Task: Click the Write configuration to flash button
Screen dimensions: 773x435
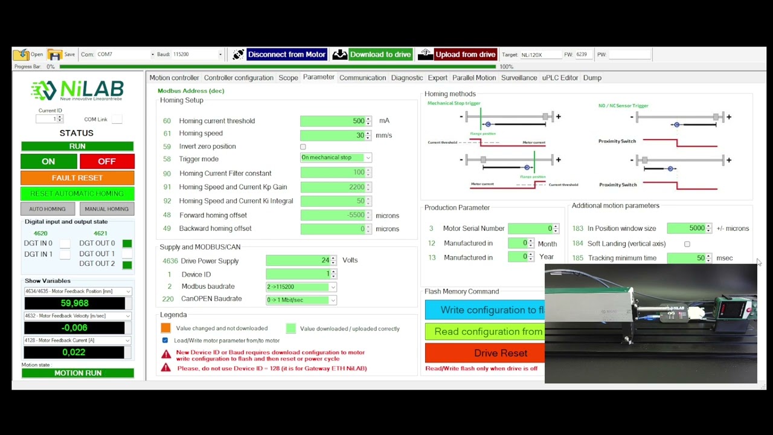Action: coord(485,310)
